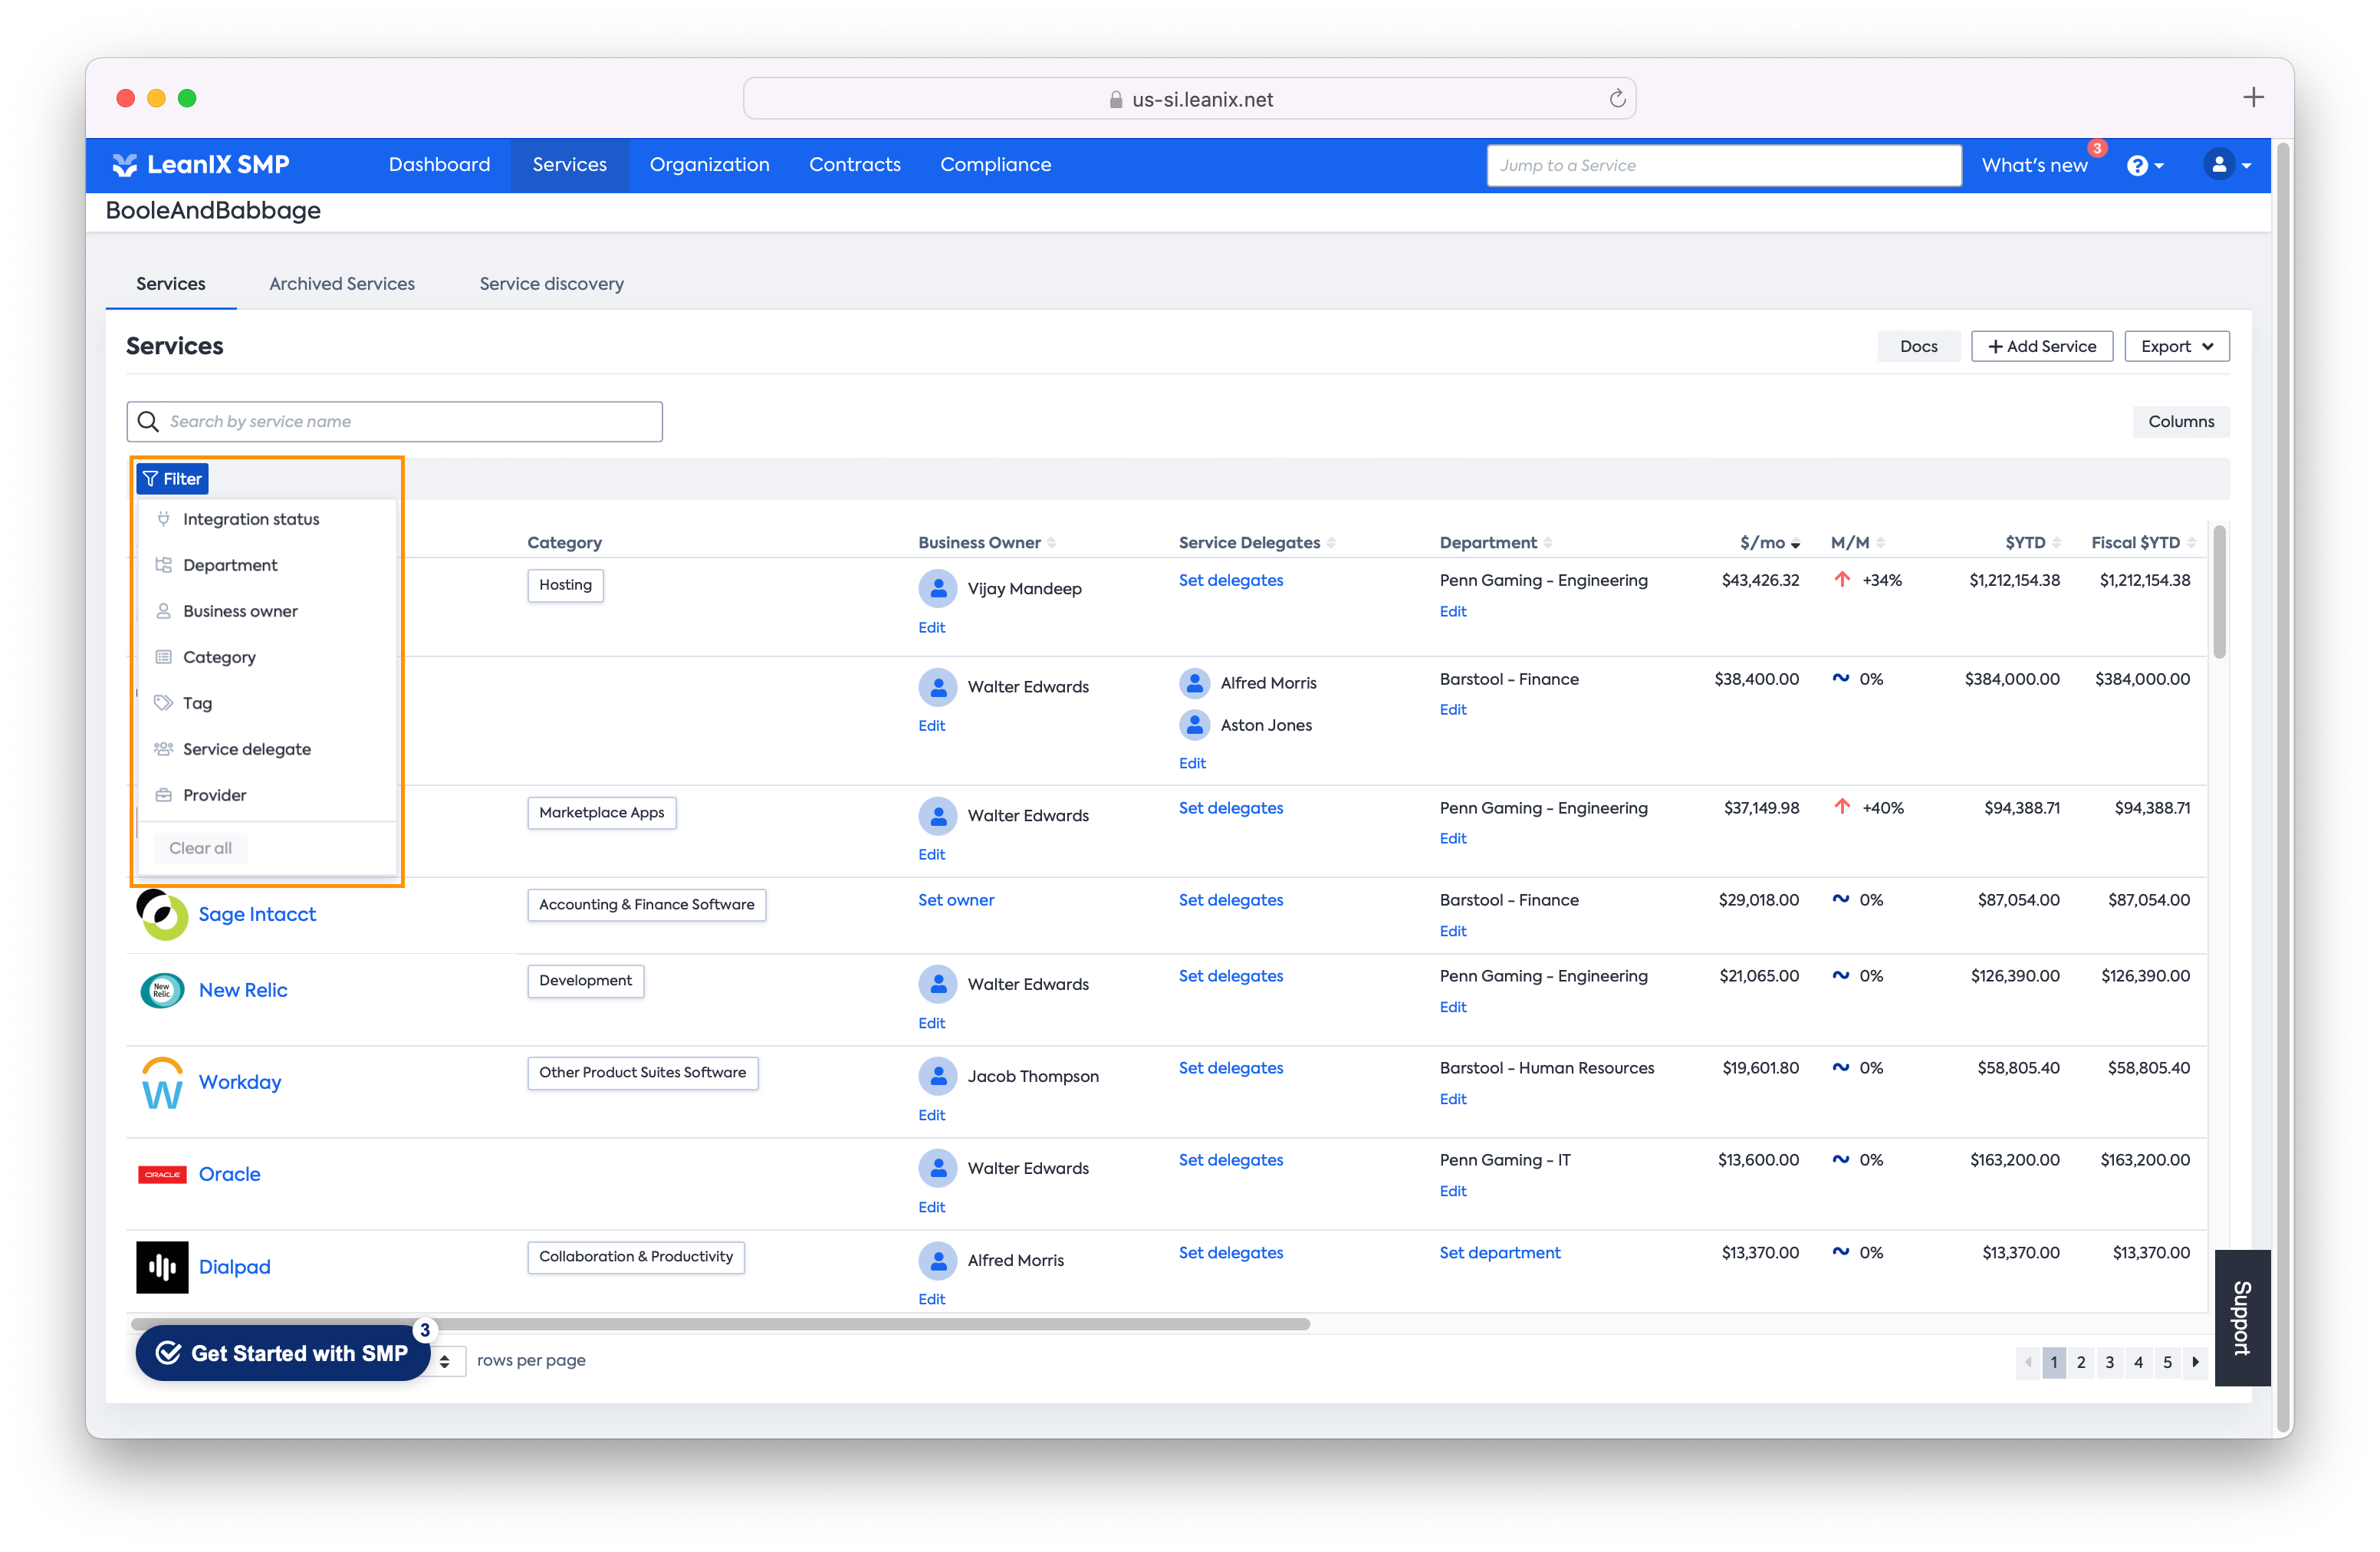Click Alfred Morris delegate avatar
The width and height of the screenshot is (2380, 1552).
click(1195, 684)
